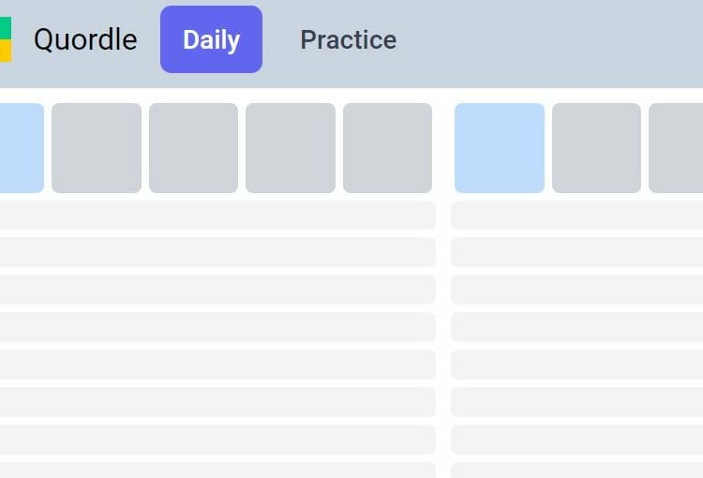This screenshot has width=703, height=478.
Task: Click the right board's fourth empty guess row
Action: click(x=577, y=327)
